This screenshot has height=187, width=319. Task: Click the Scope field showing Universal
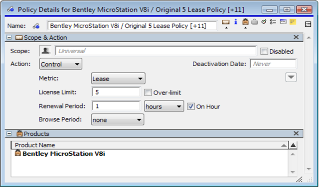(156, 51)
